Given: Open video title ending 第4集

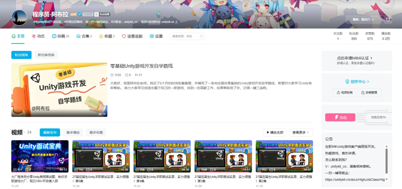Looking at the screenshot, I should pos(162,179).
